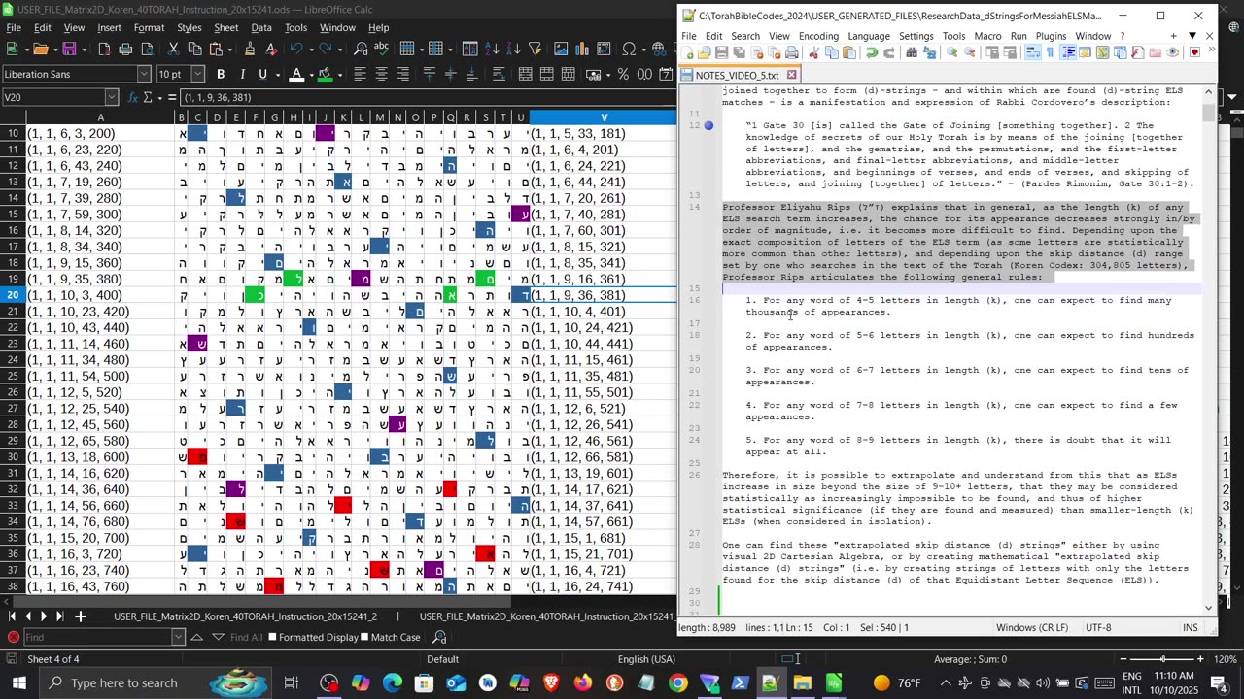The width and height of the screenshot is (1244, 699).
Task: Open the Format menu in Calc
Action: coord(149,28)
